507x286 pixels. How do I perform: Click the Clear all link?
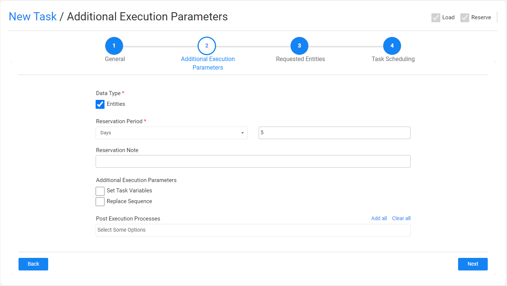[401, 218]
